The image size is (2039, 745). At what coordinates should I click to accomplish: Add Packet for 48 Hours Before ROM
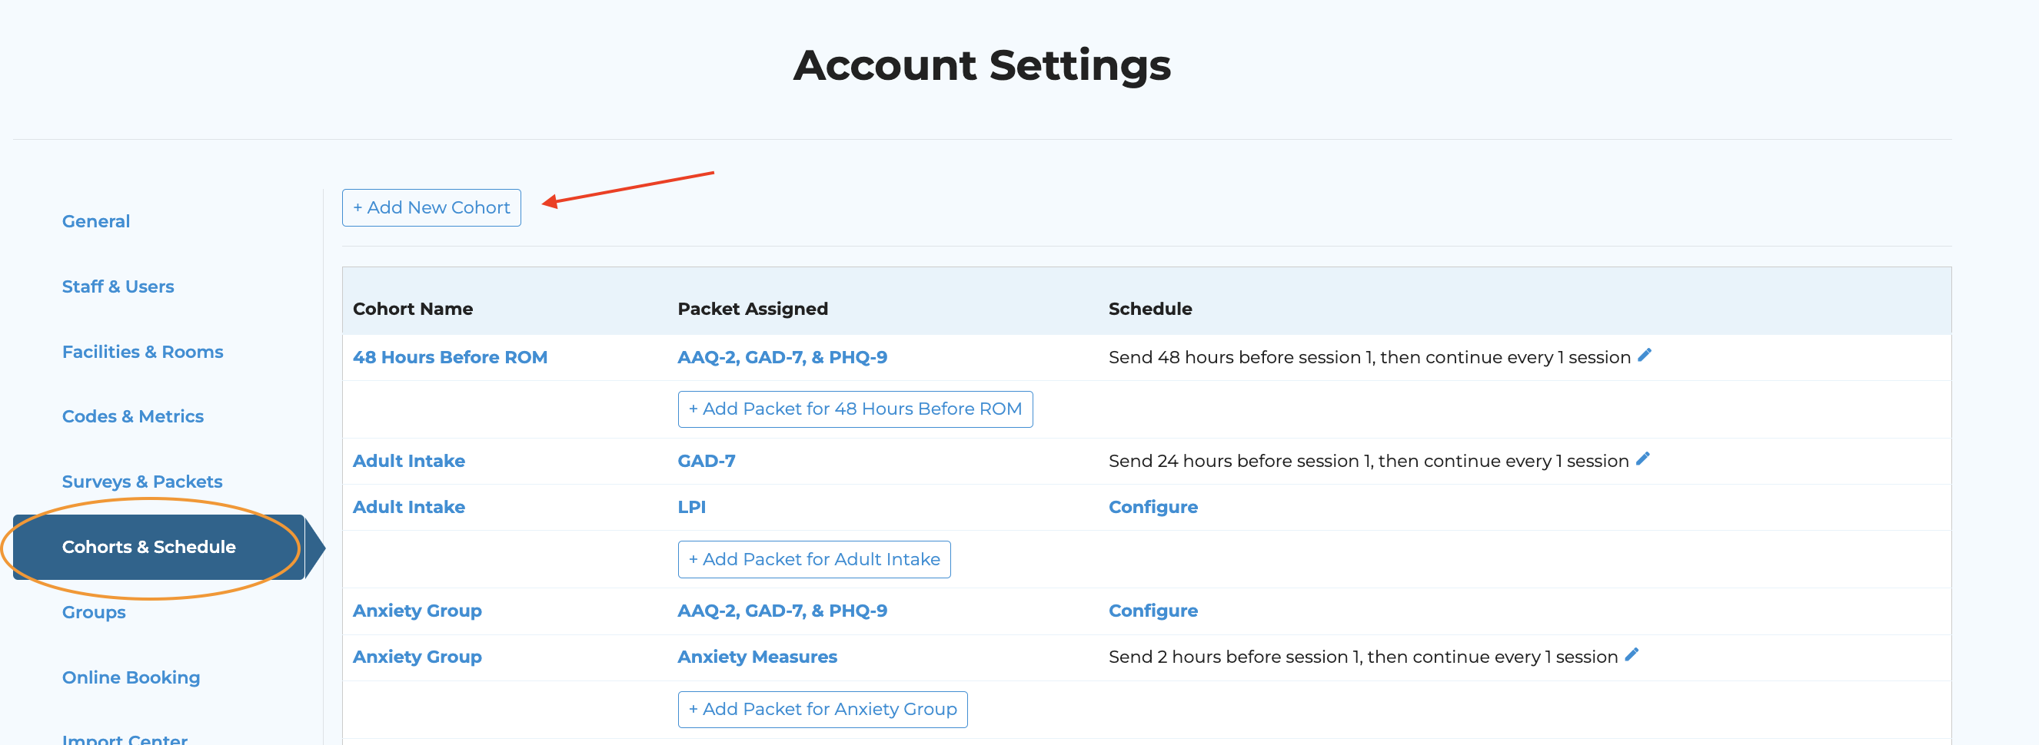coord(854,409)
